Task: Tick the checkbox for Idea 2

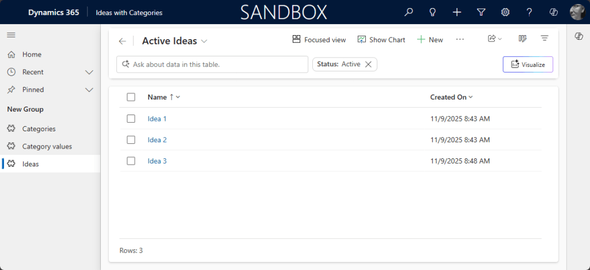Action: [x=131, y=140]
